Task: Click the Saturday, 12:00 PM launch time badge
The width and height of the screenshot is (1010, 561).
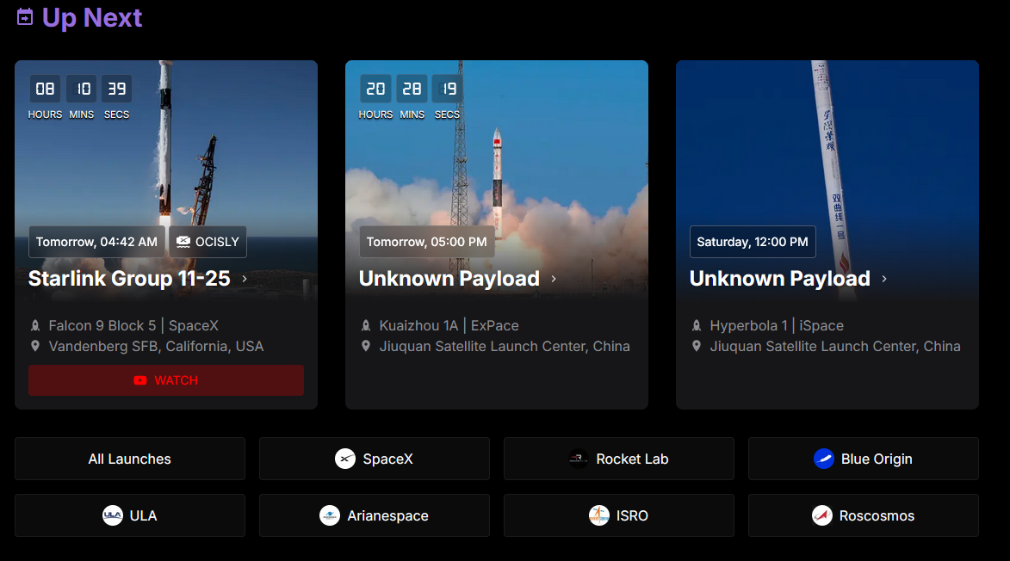Action: click(753, 242)
